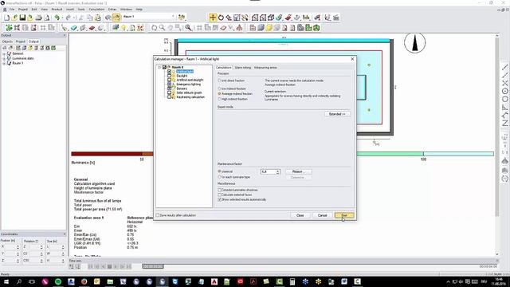
Task: Toggle the Artificial light checkbox
Action: [x=169, y=71]
